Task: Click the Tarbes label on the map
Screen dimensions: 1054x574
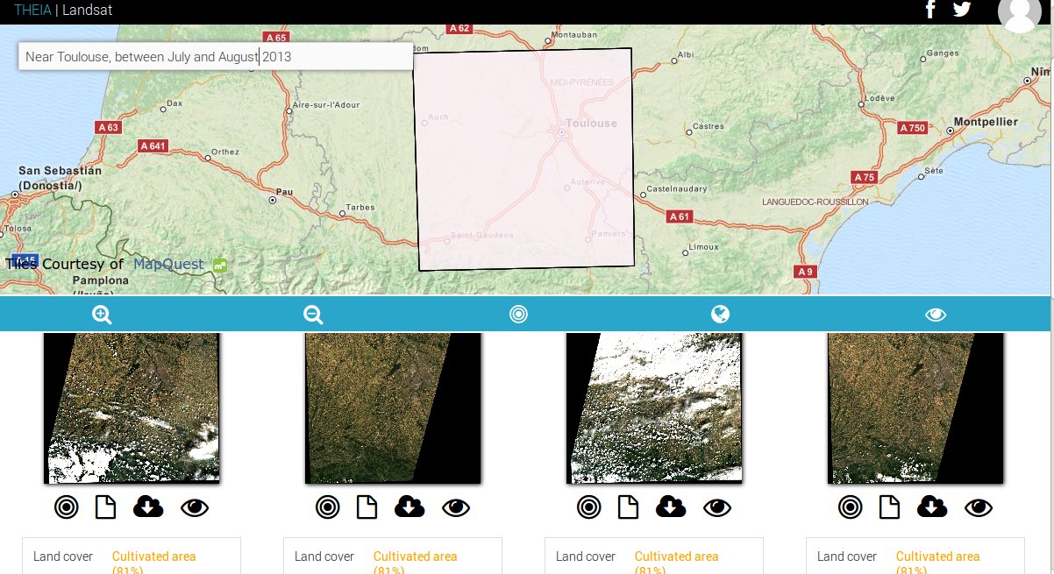Action: tap(360, 208)
